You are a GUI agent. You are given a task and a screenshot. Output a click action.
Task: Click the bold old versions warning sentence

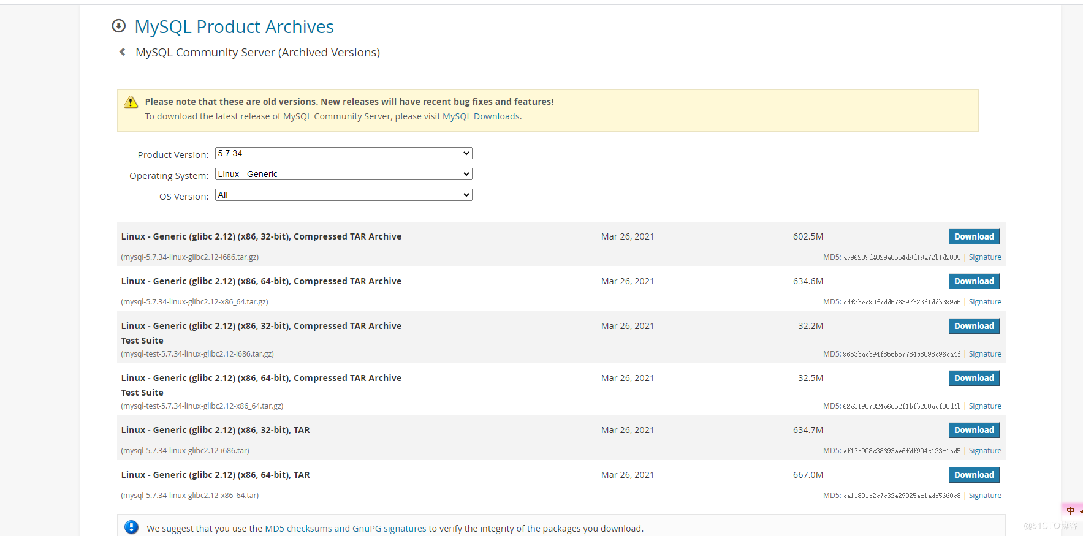click(349, 102)
